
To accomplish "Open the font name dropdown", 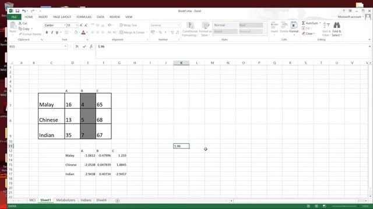I will coord(65,25).
